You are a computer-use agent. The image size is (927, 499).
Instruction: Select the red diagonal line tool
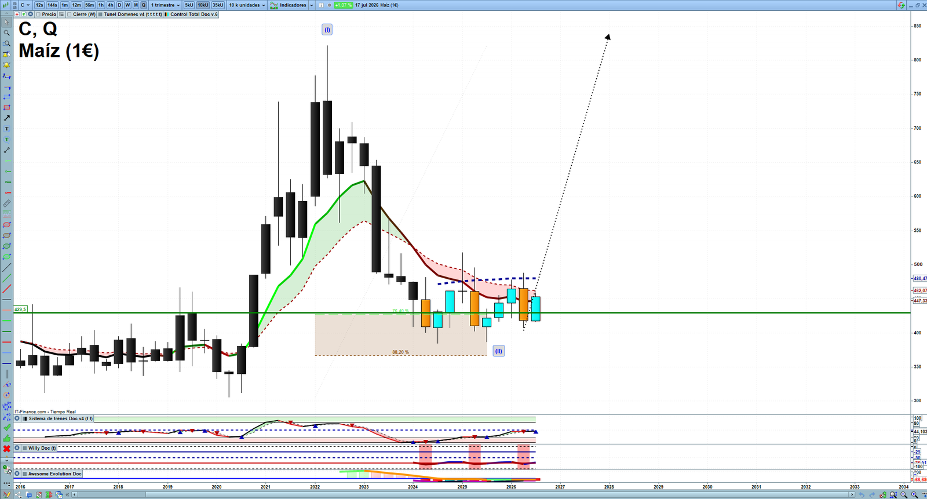click(7, 289)
